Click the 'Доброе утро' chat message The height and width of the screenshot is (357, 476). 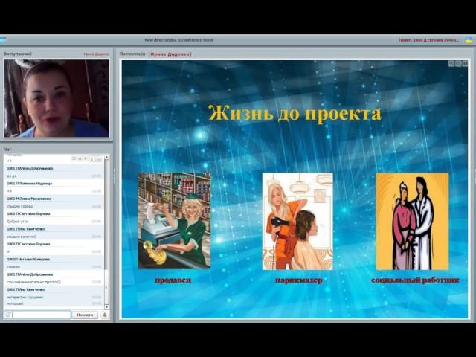[18, 222]
